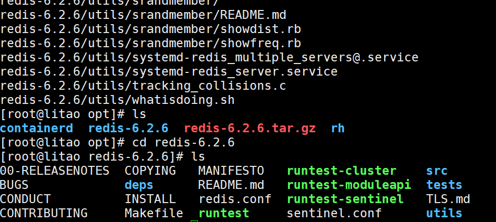
Task: Click the COPYING file name
Action: tap(150, 171)
